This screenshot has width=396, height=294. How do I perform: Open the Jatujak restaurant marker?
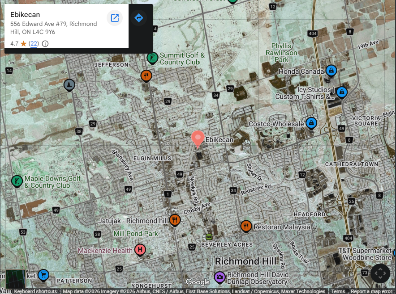click(x=175, y=220)
